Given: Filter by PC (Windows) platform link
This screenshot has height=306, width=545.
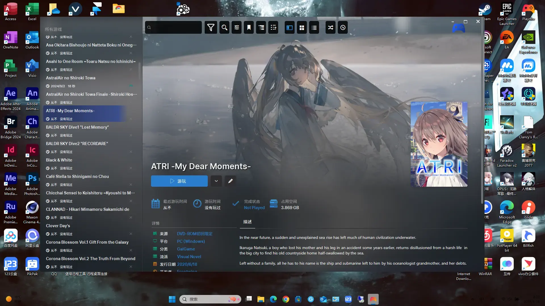Looking at the screenshot, I should [x=191, y=241].
